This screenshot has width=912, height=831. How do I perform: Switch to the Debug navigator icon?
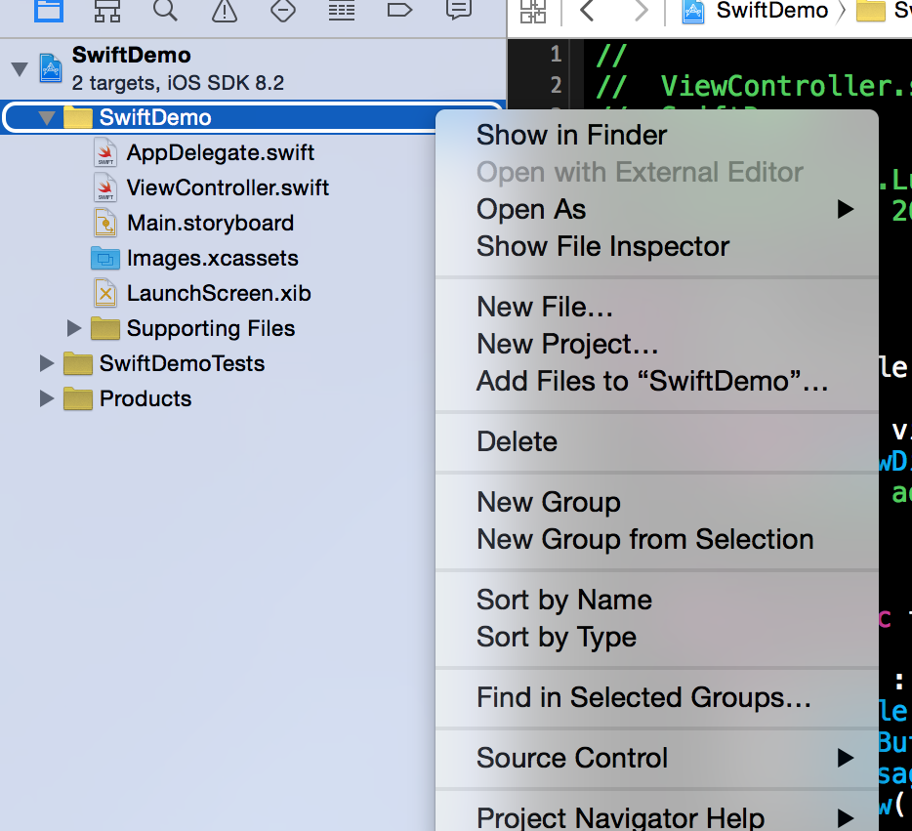(342, 10)
